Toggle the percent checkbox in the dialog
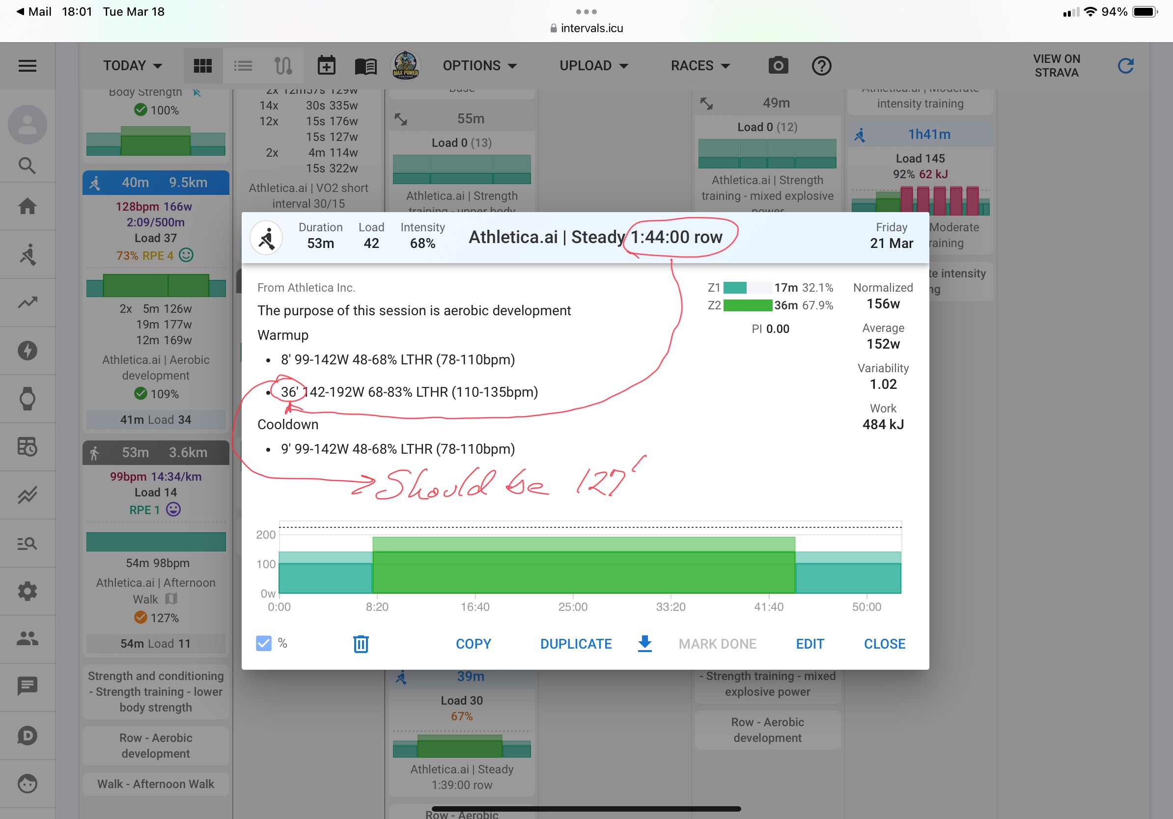 click(264, 643)
